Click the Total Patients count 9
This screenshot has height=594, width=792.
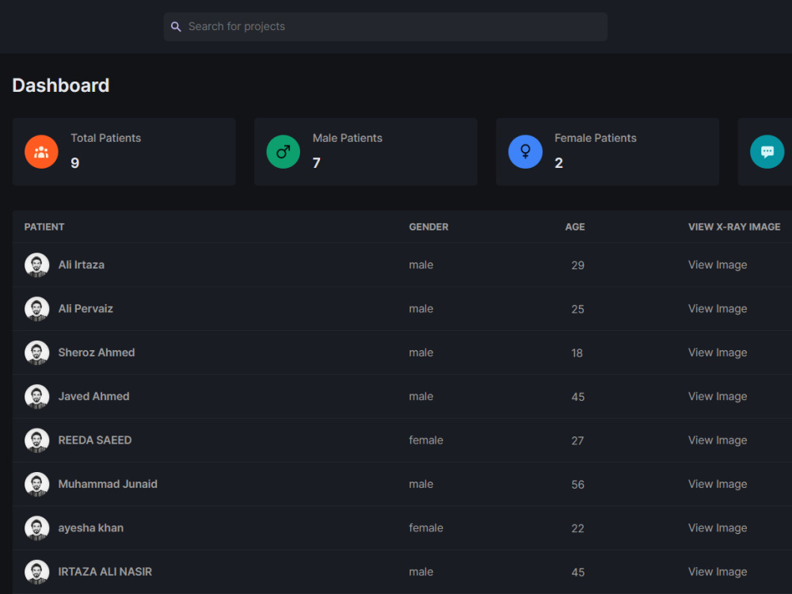pos(74,163)
